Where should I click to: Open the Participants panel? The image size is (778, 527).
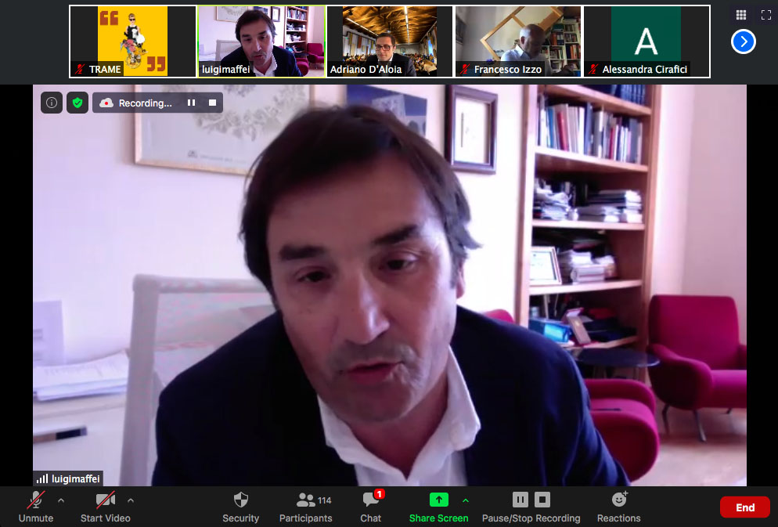click(305, 507)
